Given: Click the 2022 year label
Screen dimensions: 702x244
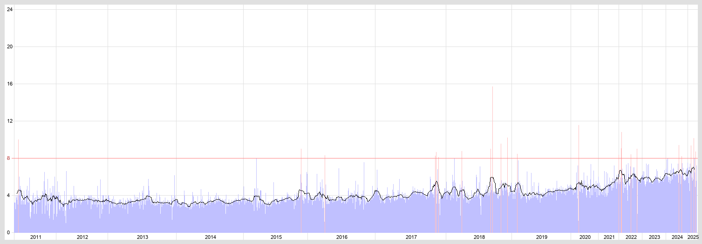Looking at the screenshot, I should coord(631,237).
